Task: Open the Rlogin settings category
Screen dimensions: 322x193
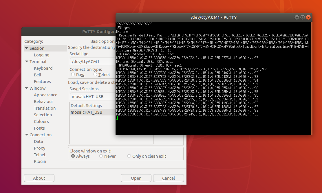Action: pyautogui.click(x=40, y=161)
